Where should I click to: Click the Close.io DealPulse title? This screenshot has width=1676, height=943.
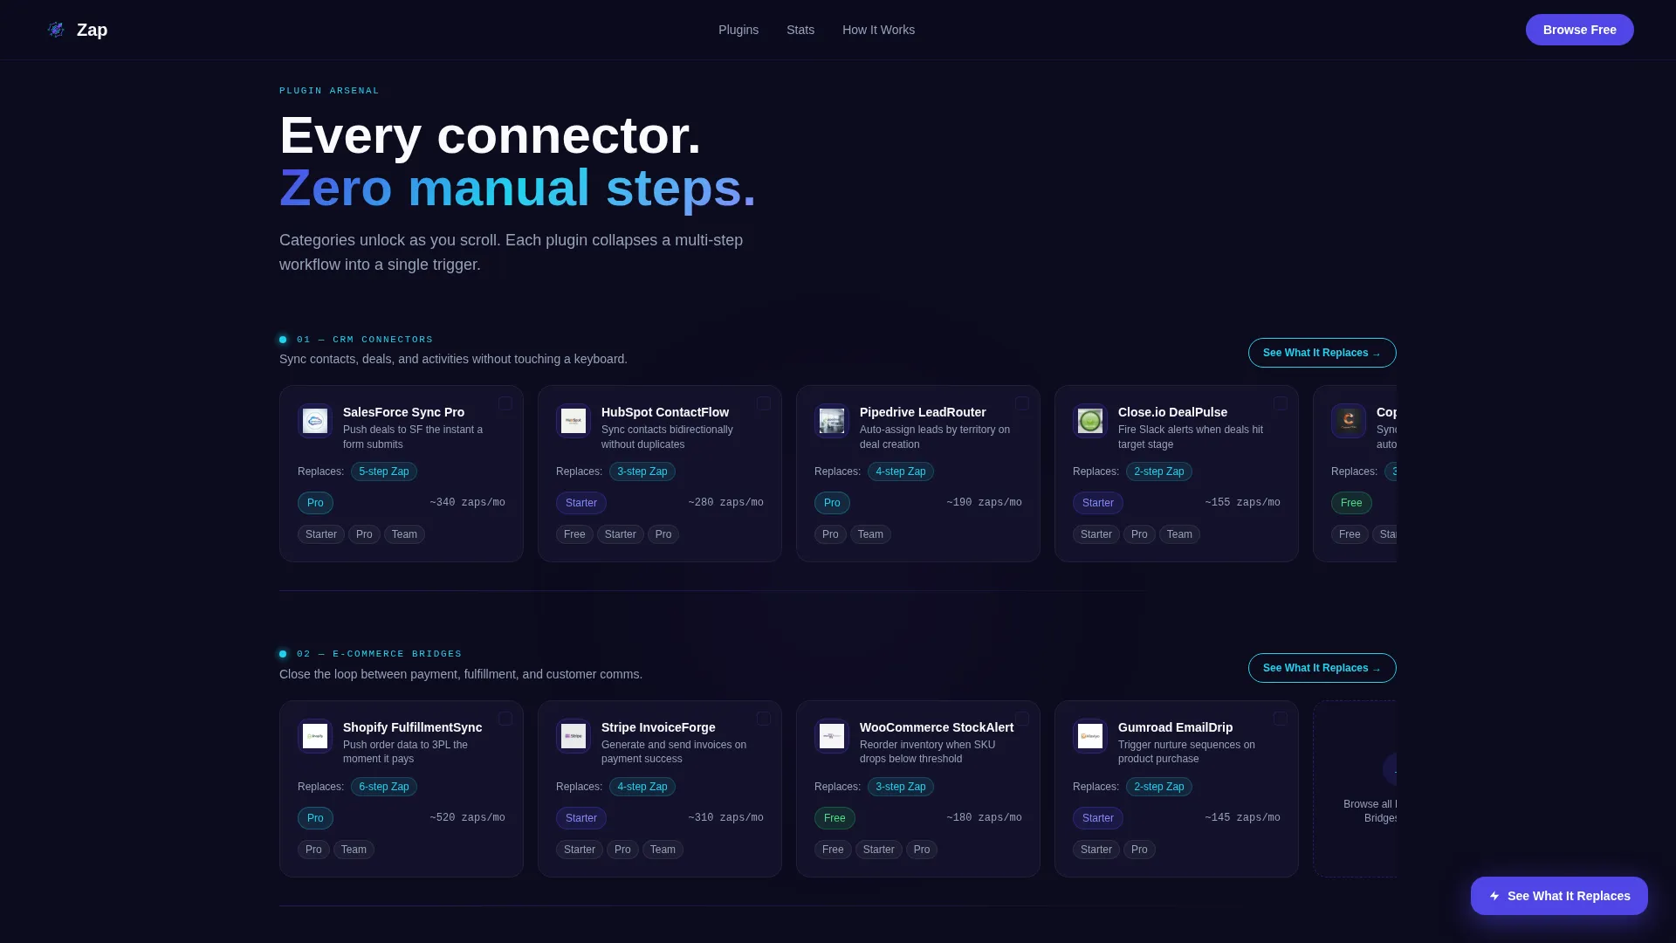(1172, 412)
